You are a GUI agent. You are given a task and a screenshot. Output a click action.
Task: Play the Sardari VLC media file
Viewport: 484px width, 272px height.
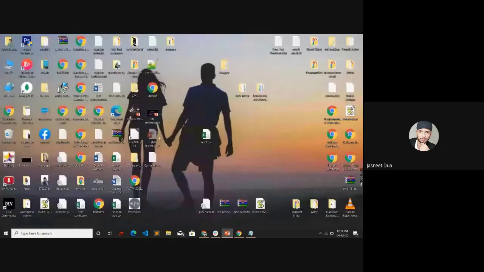coord(350,208)
